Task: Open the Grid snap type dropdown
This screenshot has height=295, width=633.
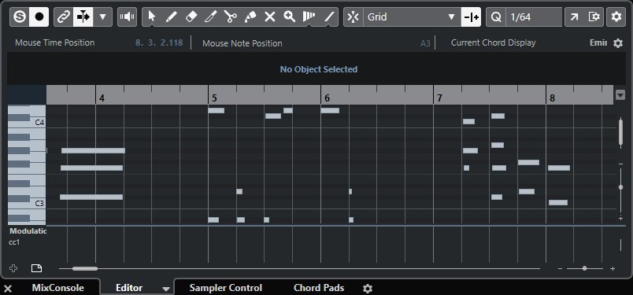Action: tap(412, 17)
